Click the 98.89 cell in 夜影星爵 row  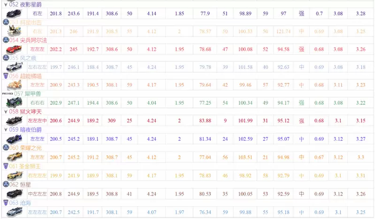(245, 14)
